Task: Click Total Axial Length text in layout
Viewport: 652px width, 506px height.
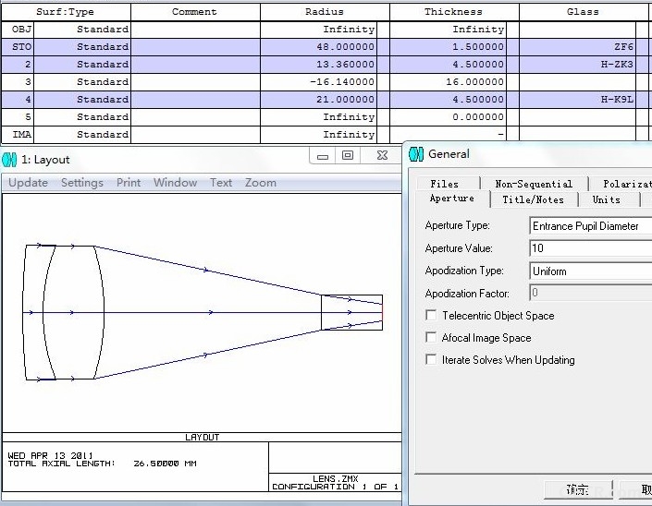Action: (x=102, y=464)
